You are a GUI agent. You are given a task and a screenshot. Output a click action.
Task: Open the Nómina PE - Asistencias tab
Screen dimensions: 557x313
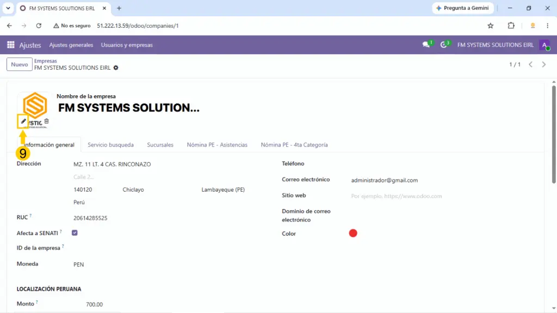tap(217, 145)
